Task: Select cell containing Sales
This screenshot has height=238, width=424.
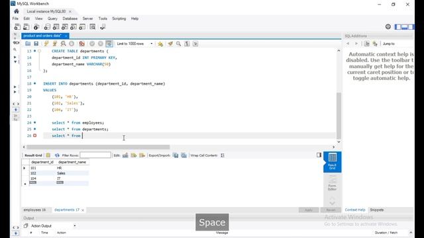Action: pyautogui.click(x=72, y=173)
